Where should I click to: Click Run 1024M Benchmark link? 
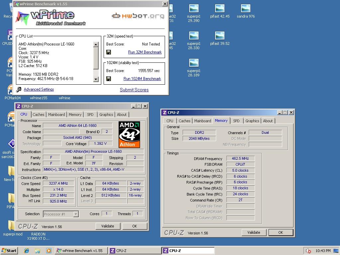coord(142,79)
